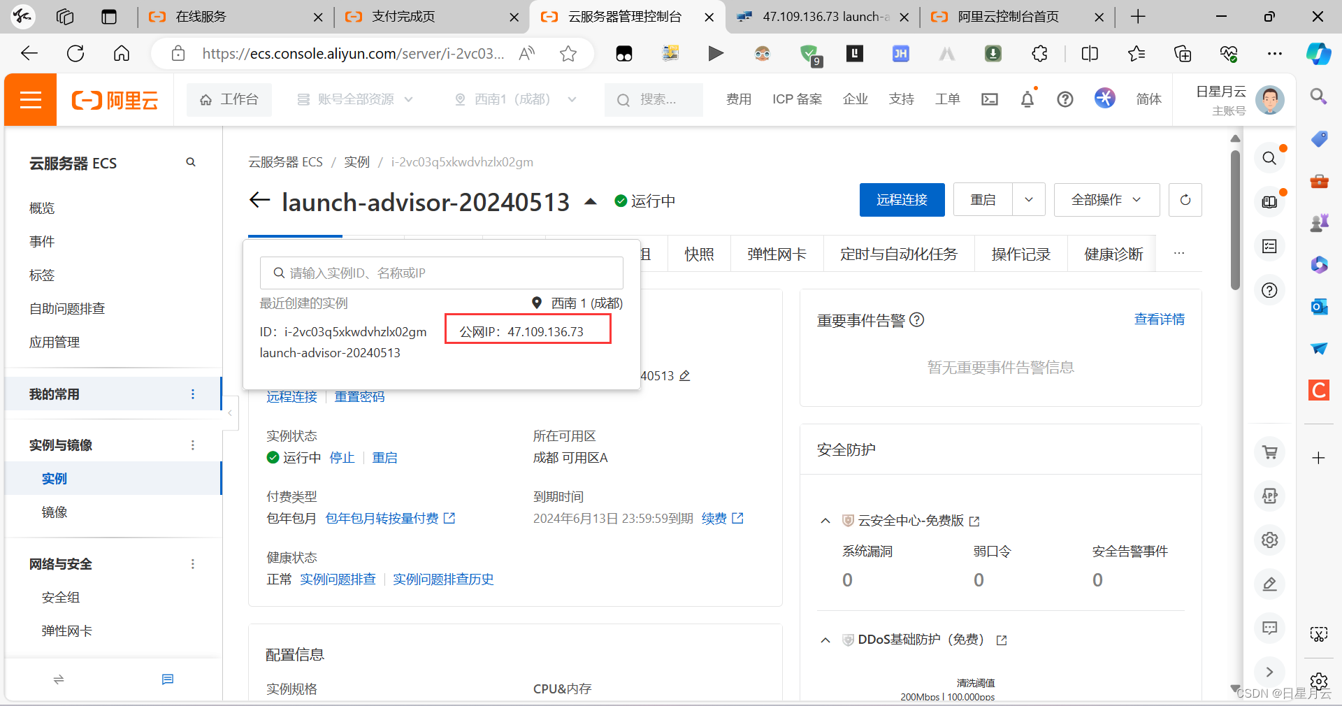Click 停止 link under 实例状态
This screenshot has width=1342, height=706.
click(x=342, y=458)
